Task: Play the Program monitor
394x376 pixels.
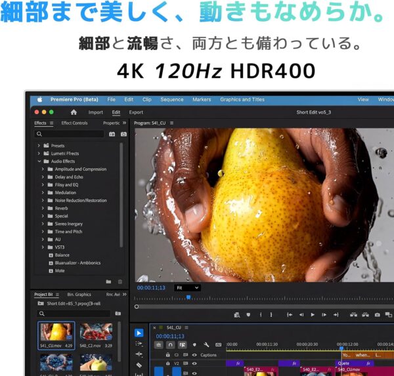Action: [313, 315]
